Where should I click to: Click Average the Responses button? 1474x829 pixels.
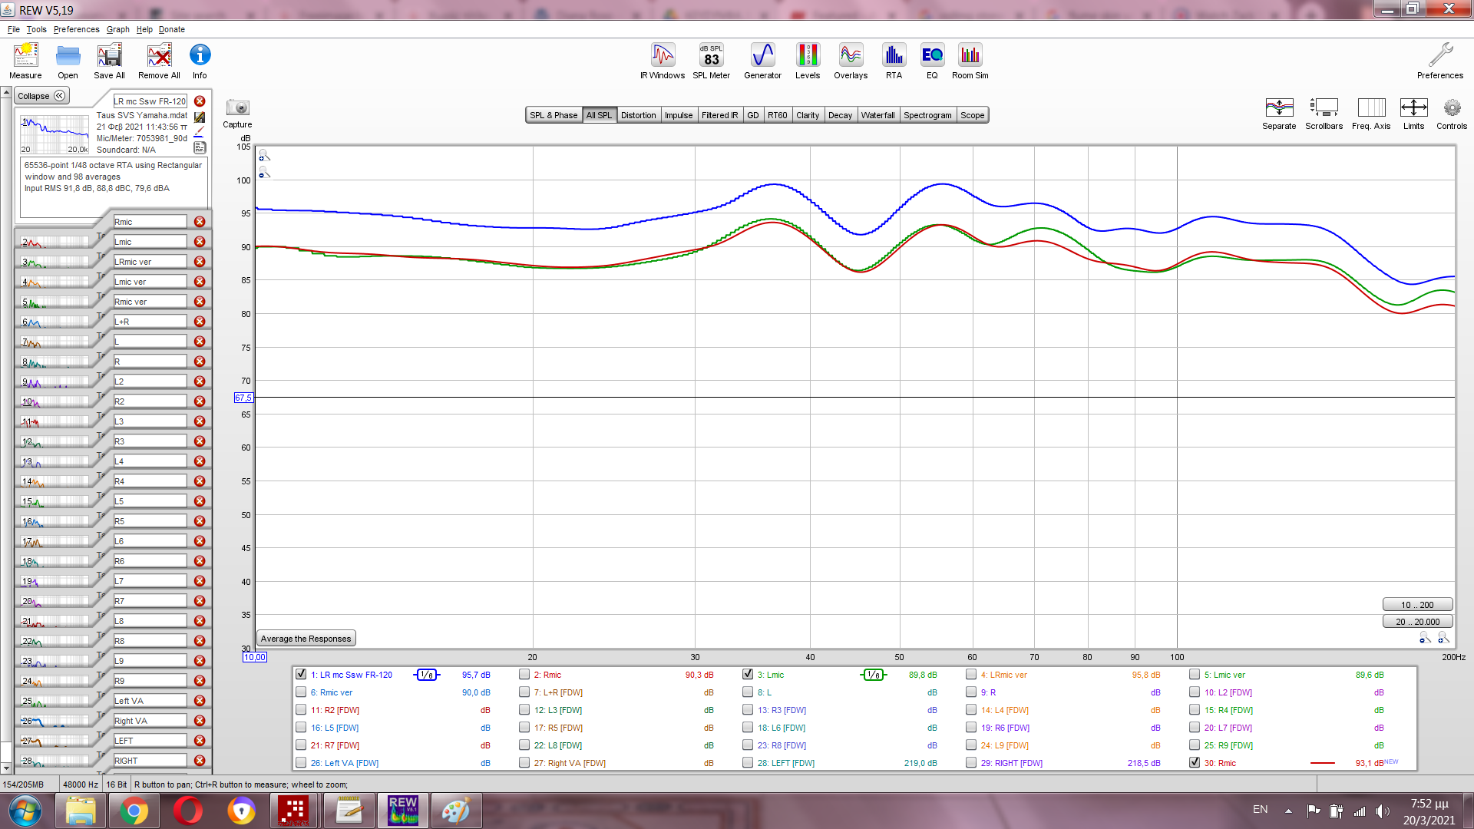[x=306, y=639]
